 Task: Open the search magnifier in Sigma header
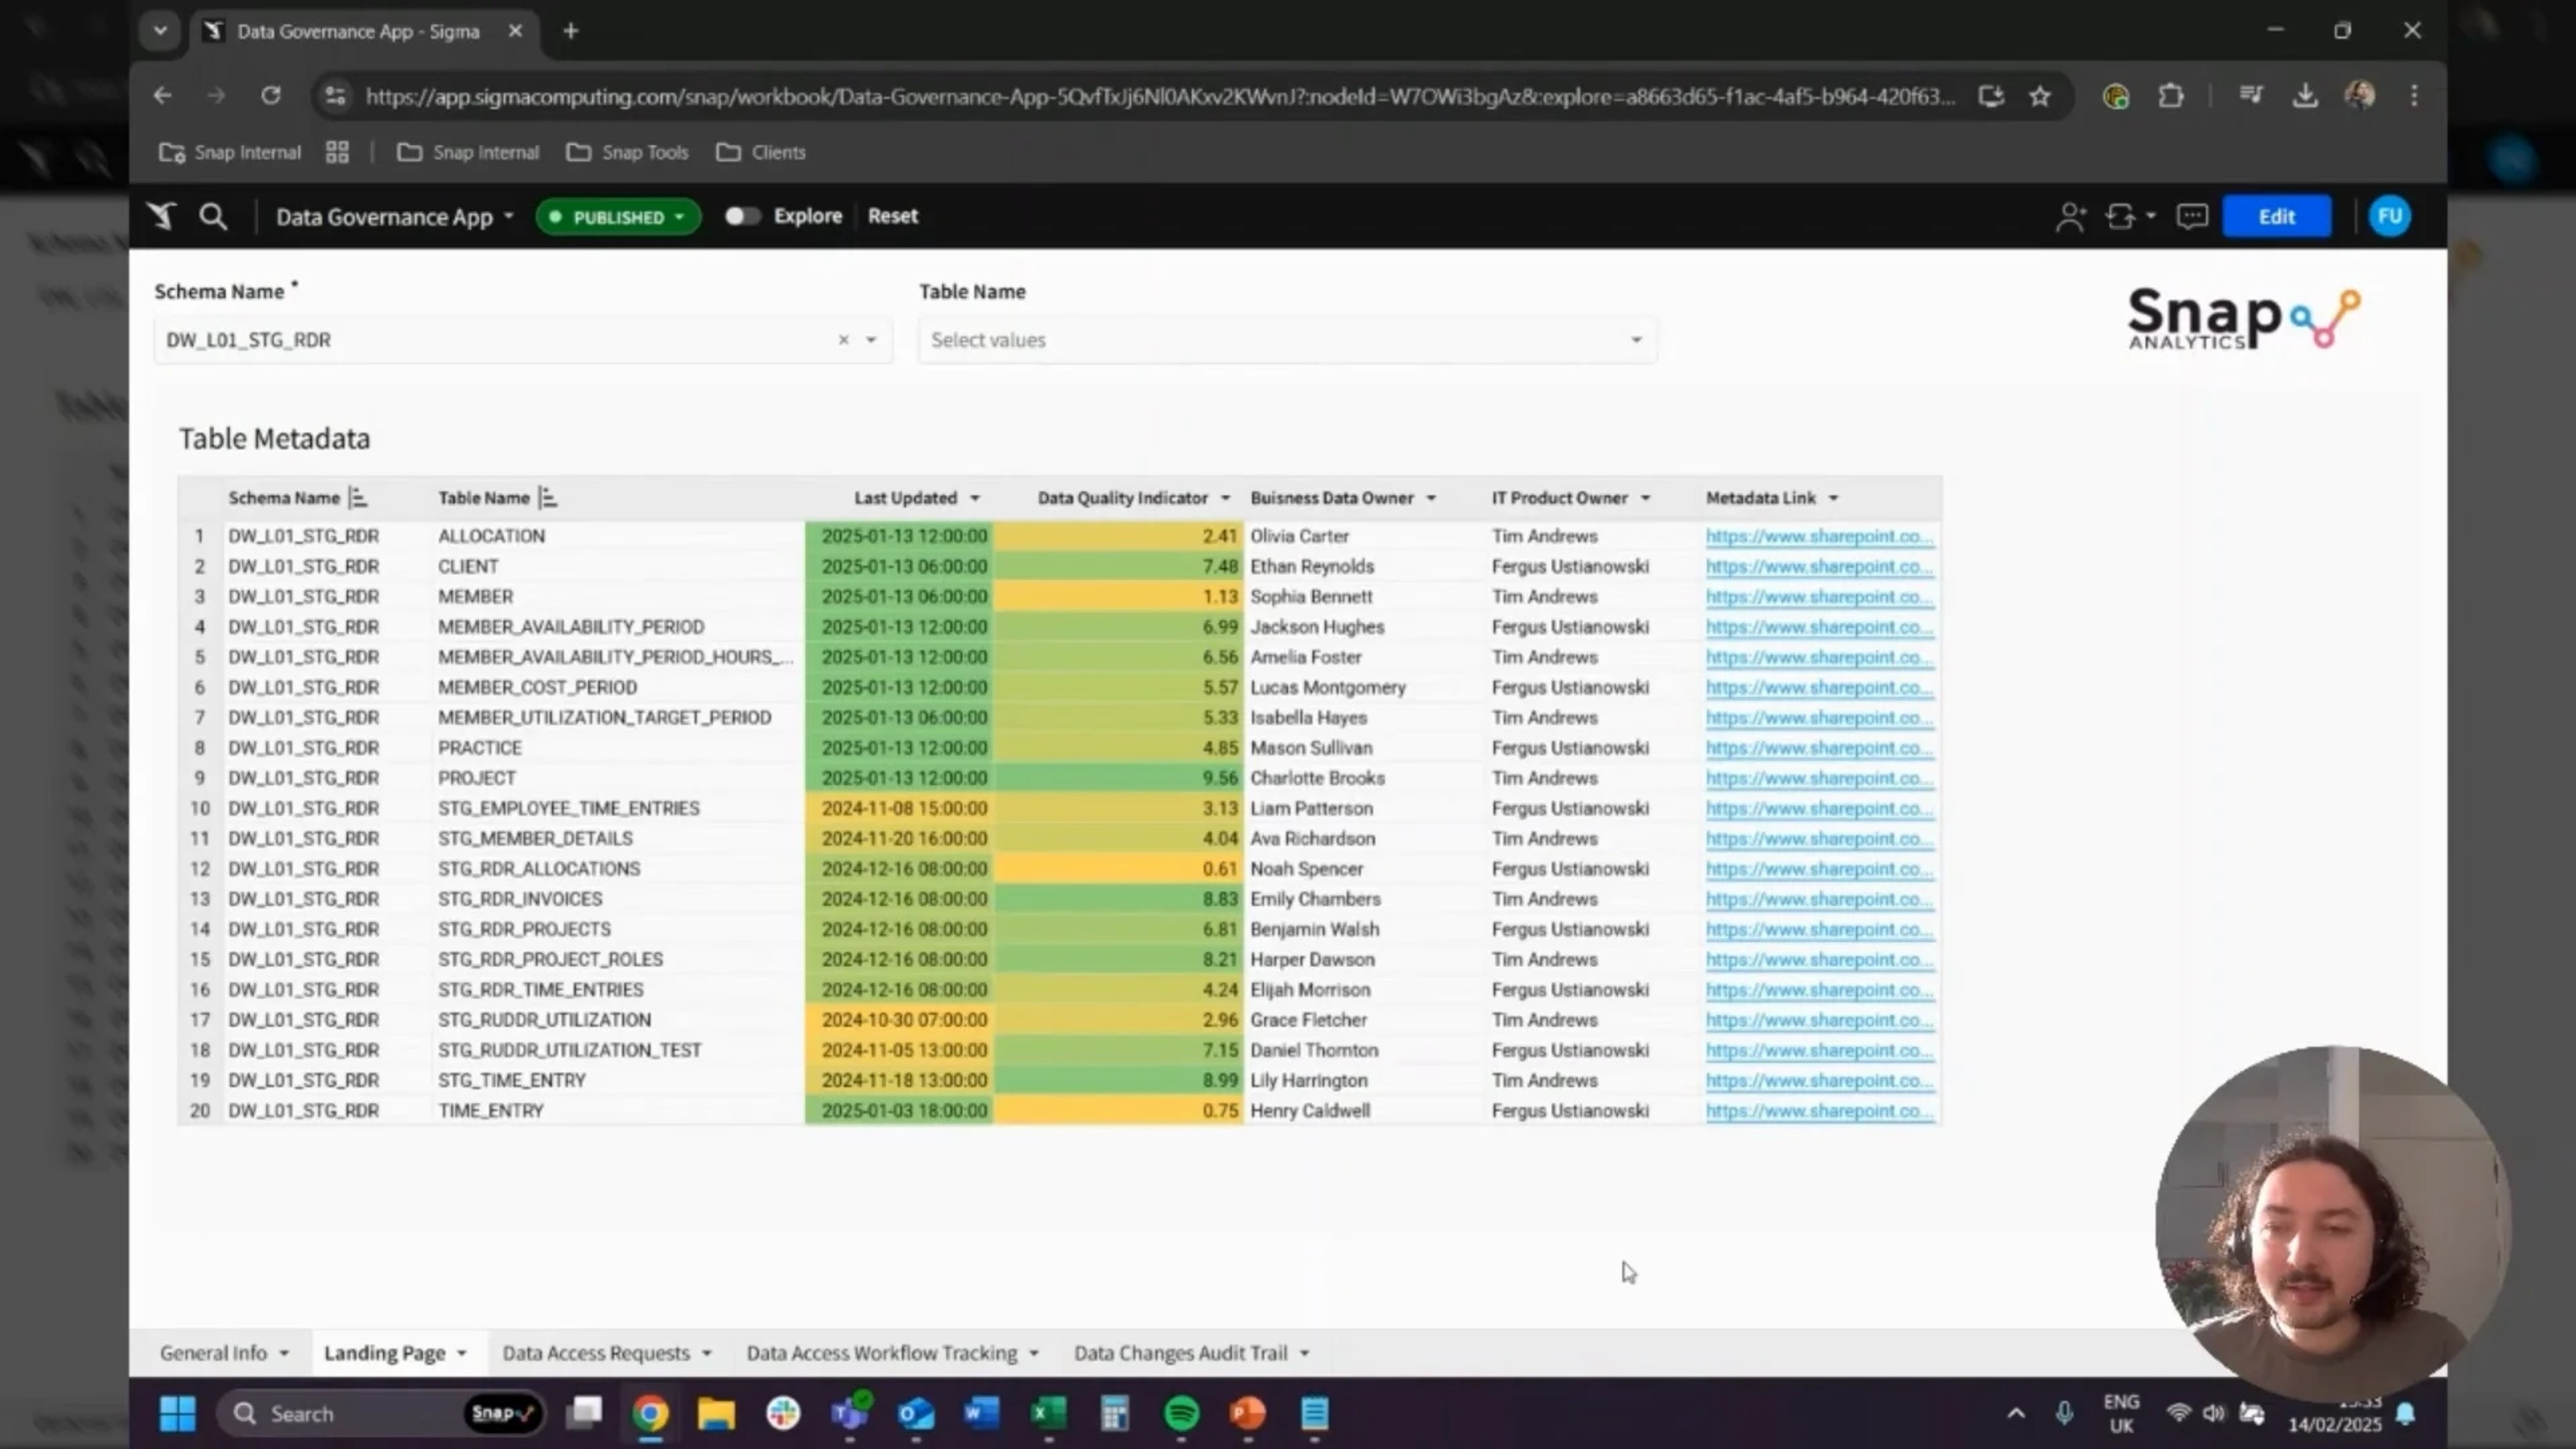[212, 216]
